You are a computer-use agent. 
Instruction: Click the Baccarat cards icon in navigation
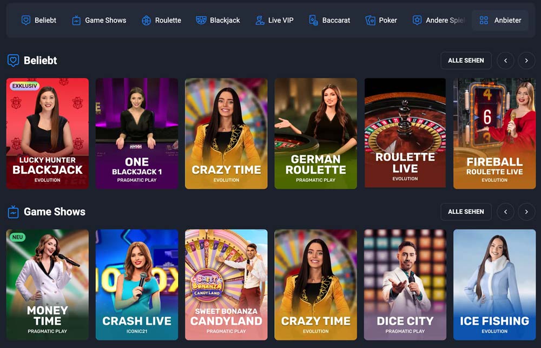[x=313, y=21]
